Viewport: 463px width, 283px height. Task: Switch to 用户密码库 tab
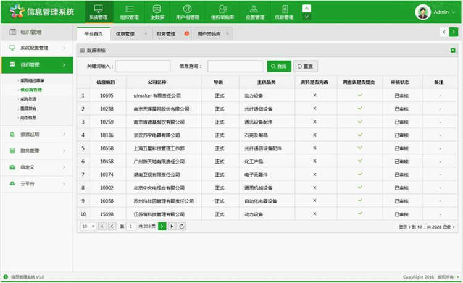209,34
